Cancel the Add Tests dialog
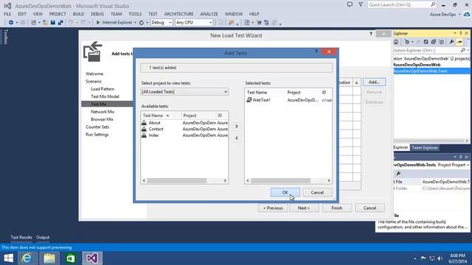 point(317,192)
